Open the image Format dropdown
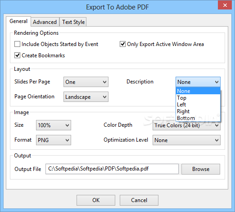 [x=54, y=140]
